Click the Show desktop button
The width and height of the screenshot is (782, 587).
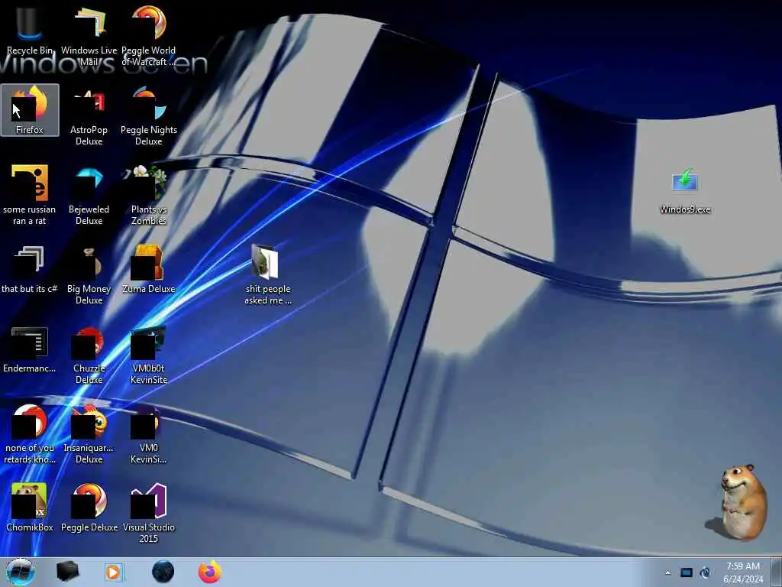pos(777,572)
